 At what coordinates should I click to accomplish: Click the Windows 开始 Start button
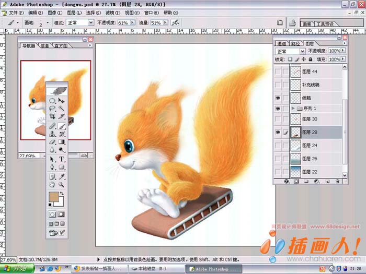click(x=17, y=269)
